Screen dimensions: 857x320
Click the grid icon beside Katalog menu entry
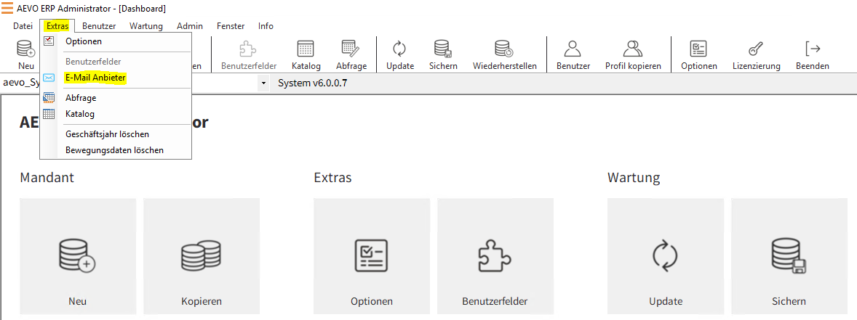(x=49, y=114)
